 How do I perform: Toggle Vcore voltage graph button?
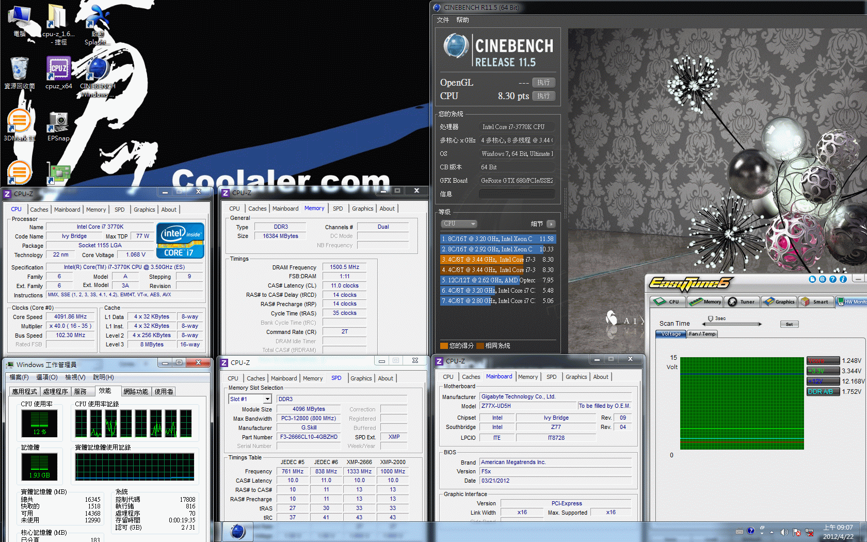tap(823, 361)
